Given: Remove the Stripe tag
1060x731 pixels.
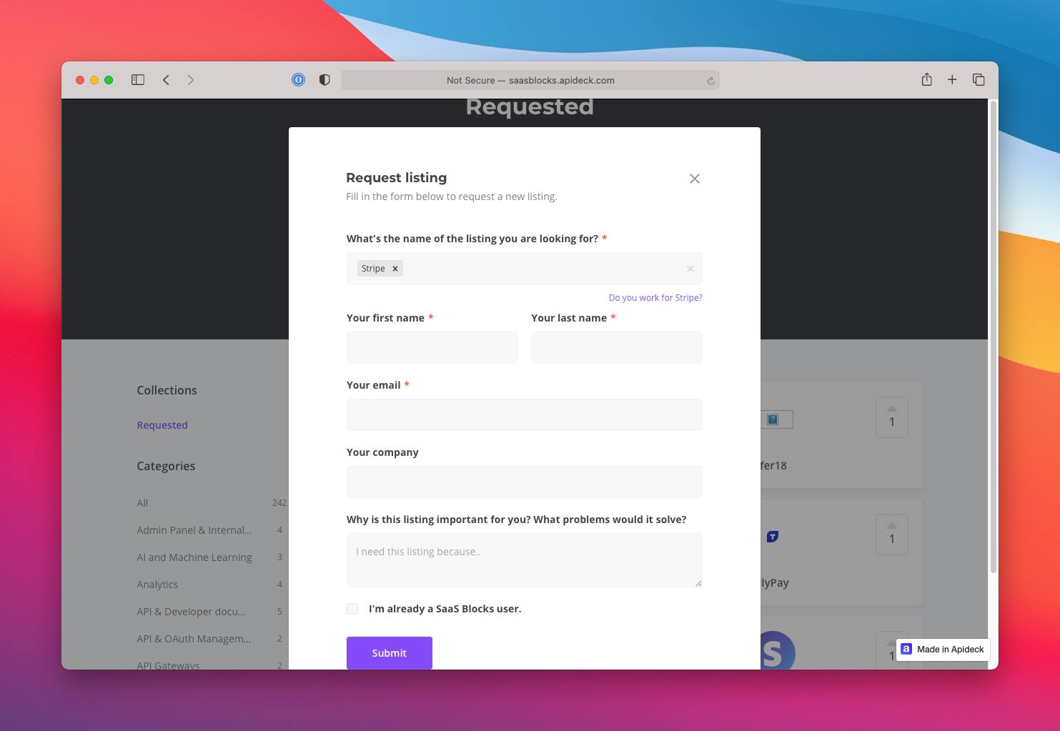Looking at the screenshot, I should pyautogui.click(x=395, y=269).
